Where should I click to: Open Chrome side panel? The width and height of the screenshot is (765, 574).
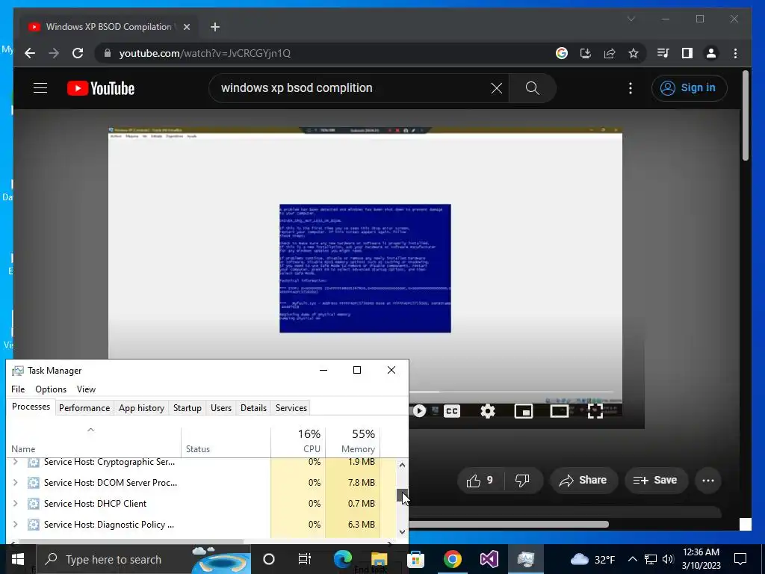pyautogui.click(x=687, y=53)
